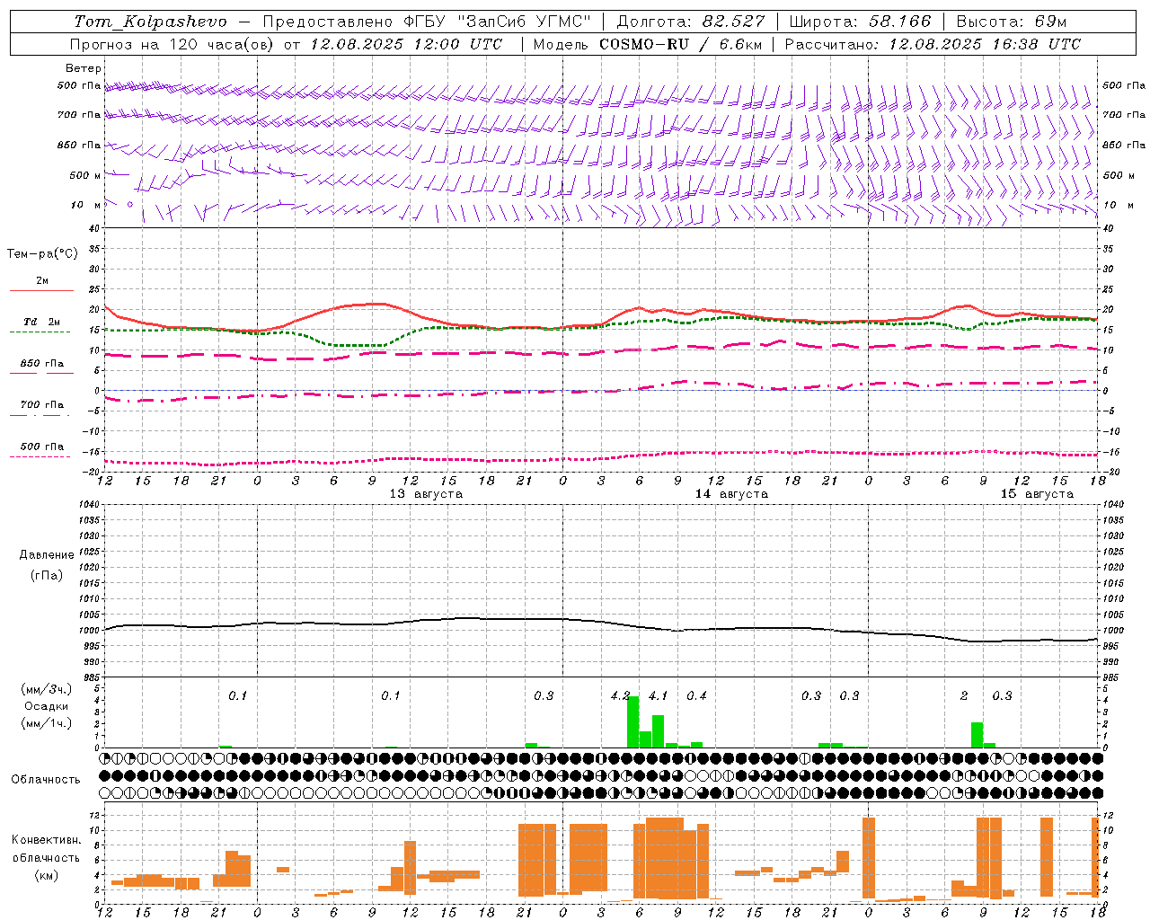Click the 700 гПа temperature legend label
Screen dimensions: 1150x920
click(x=42, y=404)
